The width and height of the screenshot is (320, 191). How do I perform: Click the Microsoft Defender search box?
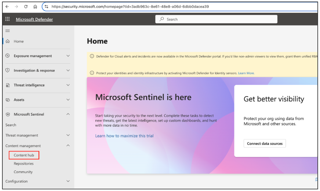(x=216, y=19)
